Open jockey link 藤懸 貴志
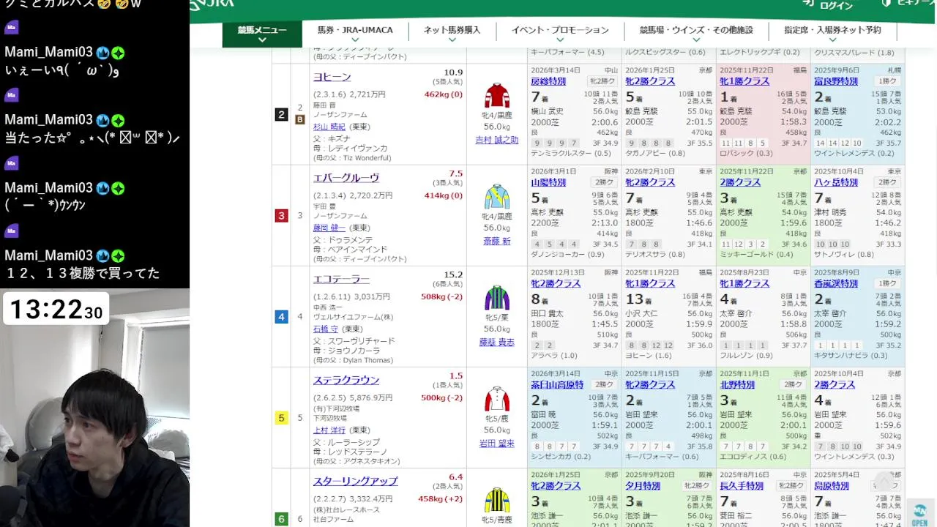Viewport: 937px width, 527px height. [497, 342]
